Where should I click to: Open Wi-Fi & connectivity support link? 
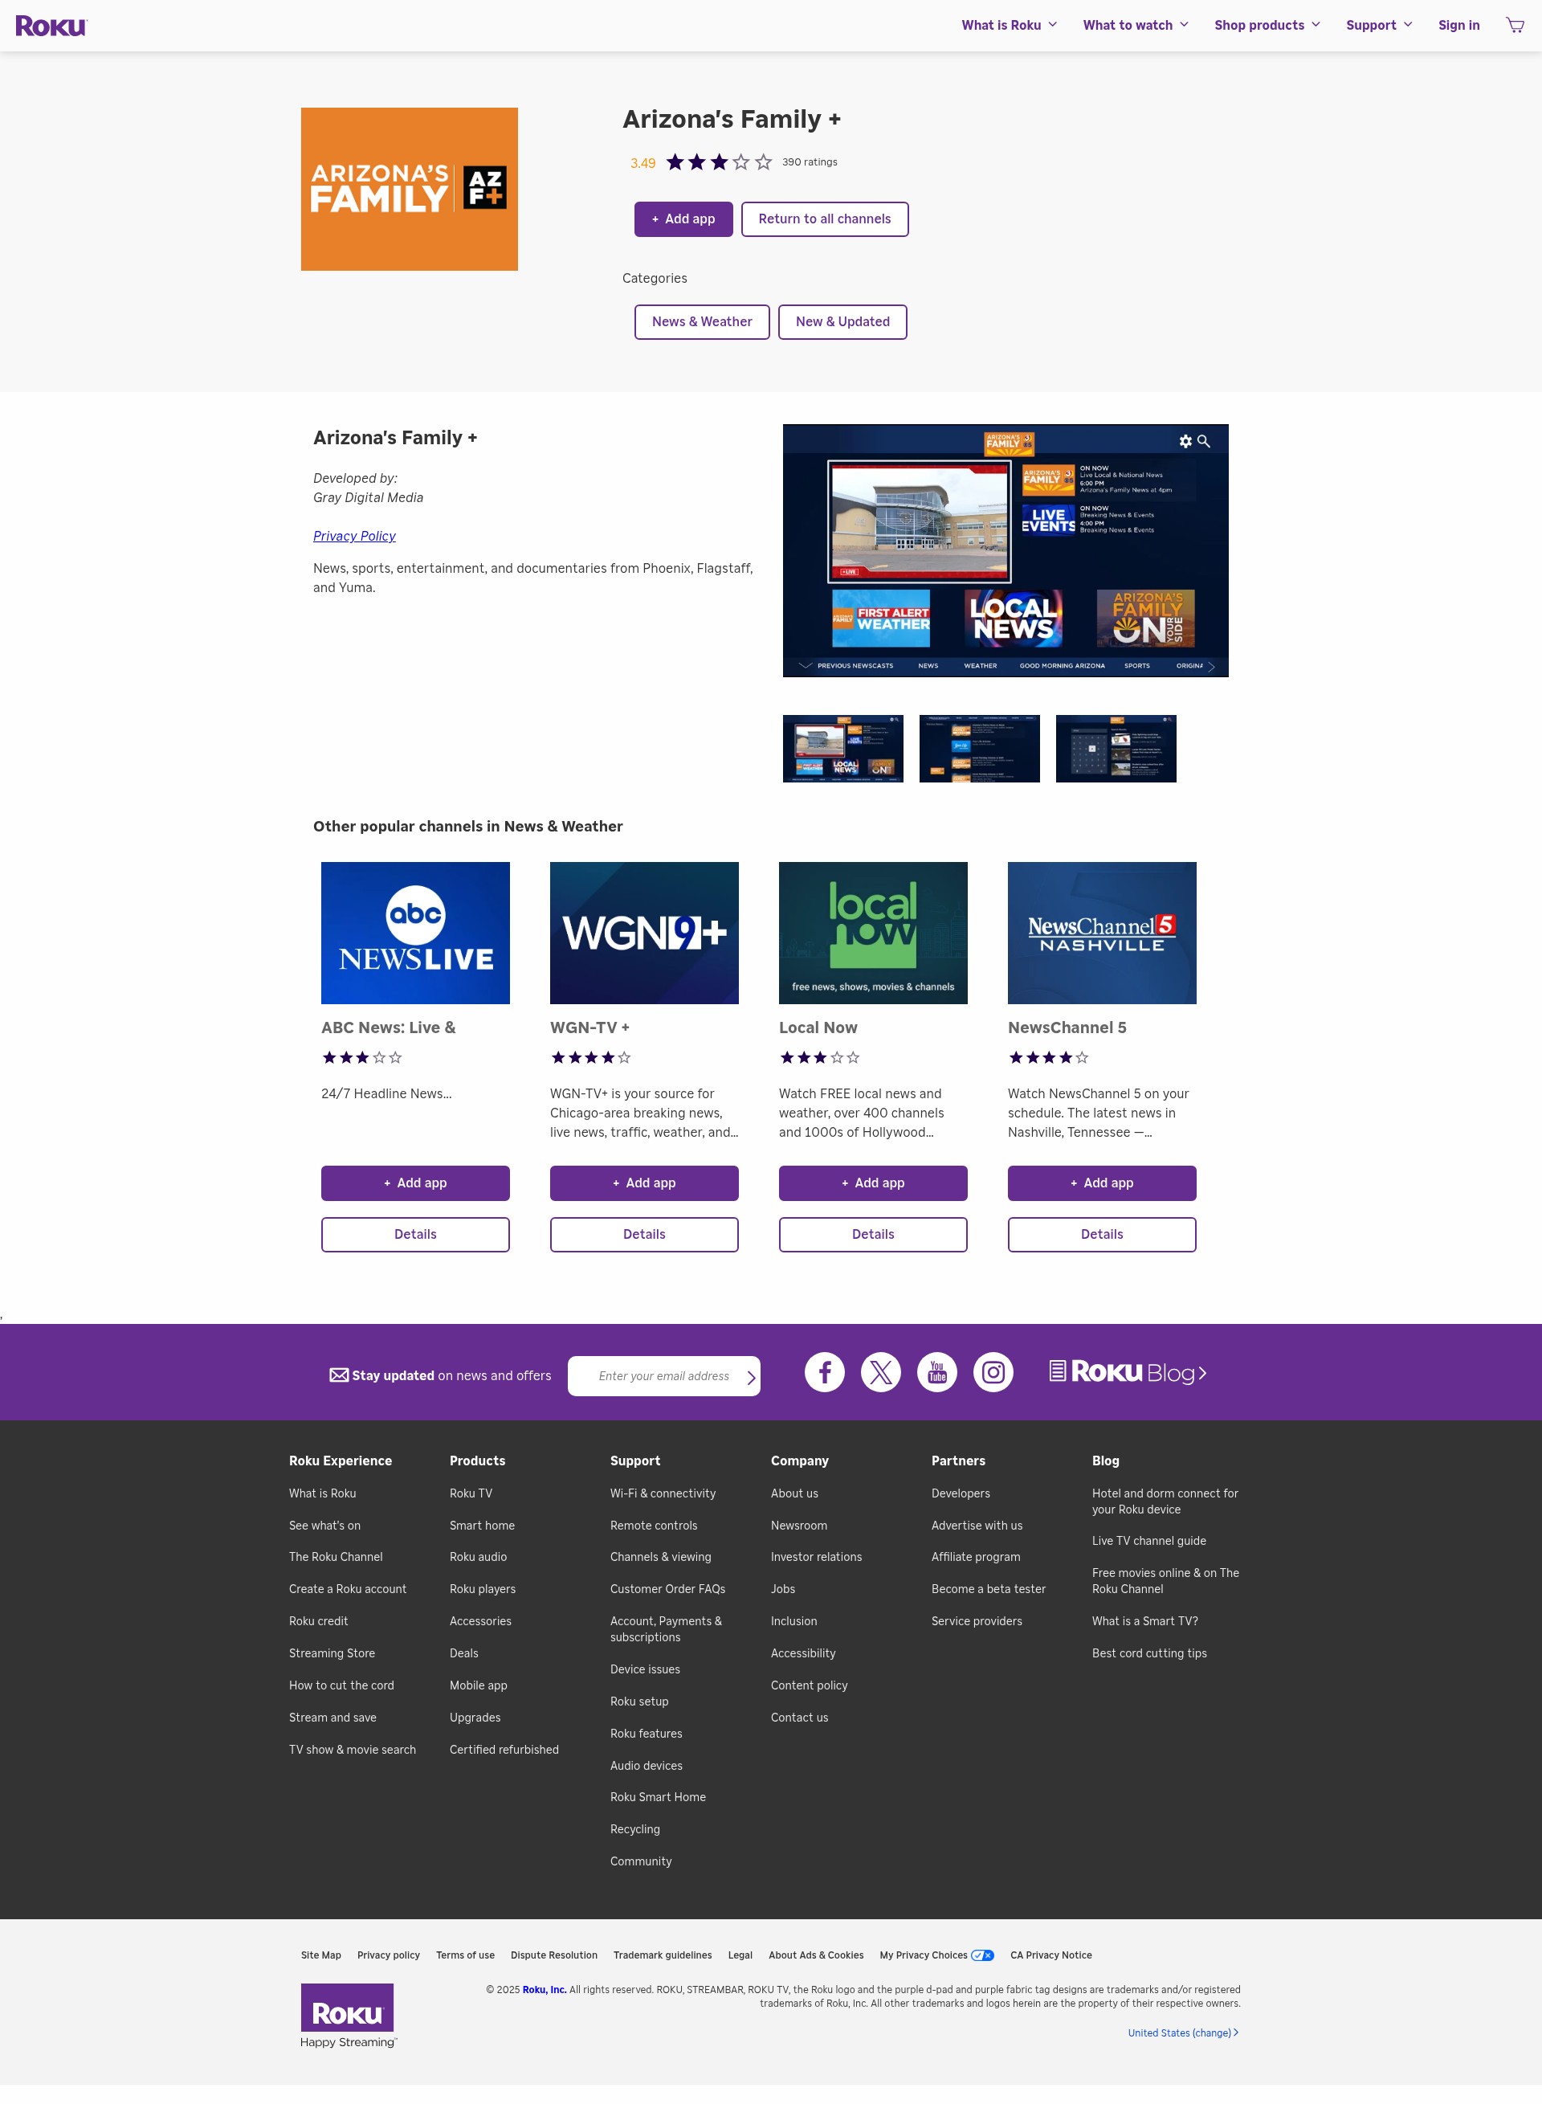(663, 1493)
